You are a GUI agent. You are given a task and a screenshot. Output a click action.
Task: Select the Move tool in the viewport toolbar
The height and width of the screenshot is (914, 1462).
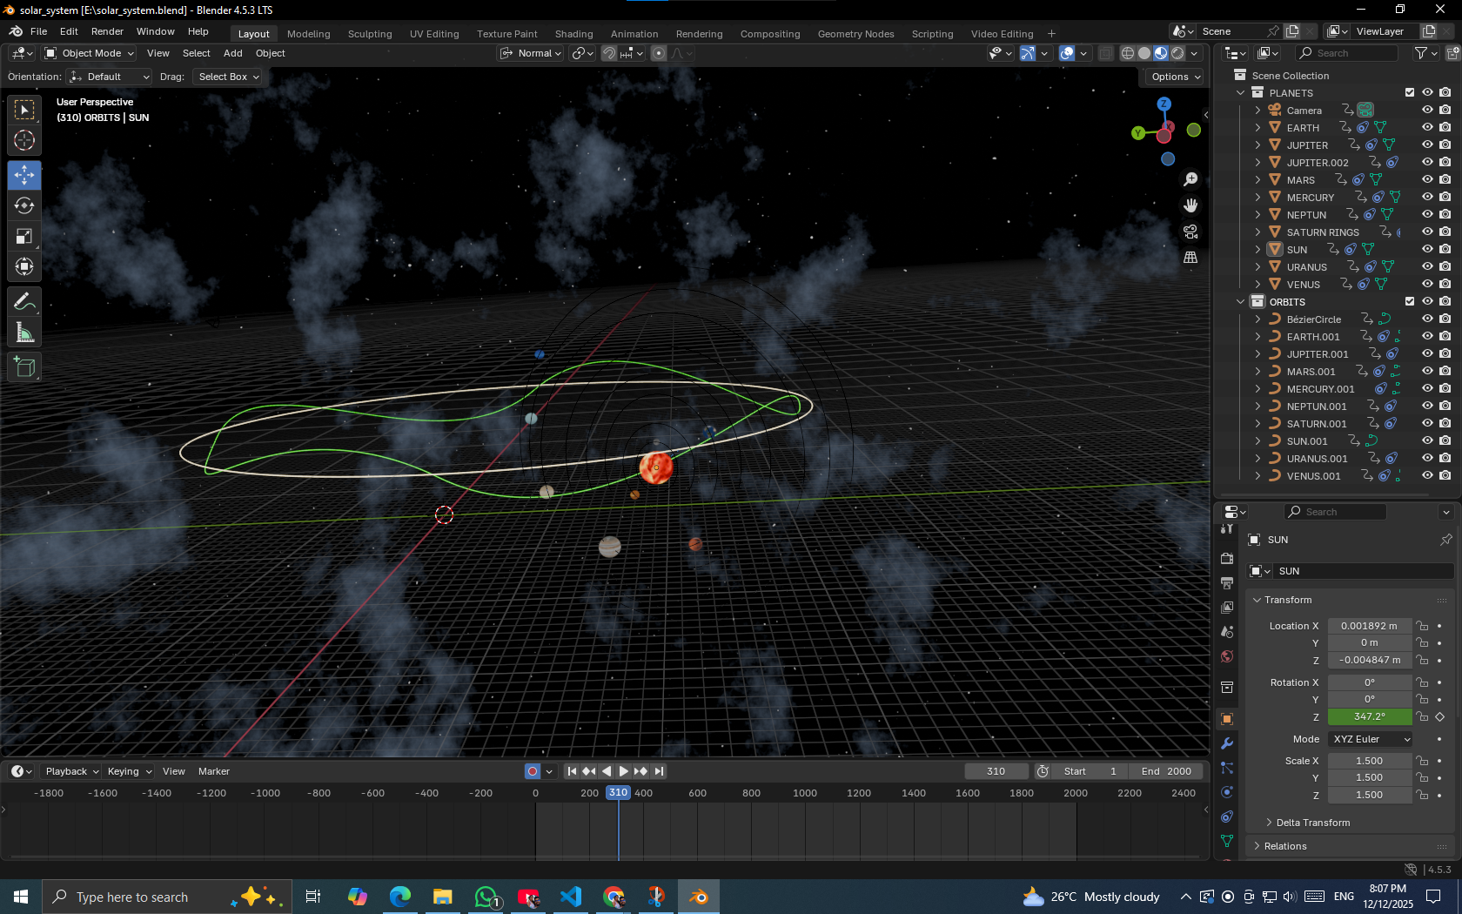[23, 175]
